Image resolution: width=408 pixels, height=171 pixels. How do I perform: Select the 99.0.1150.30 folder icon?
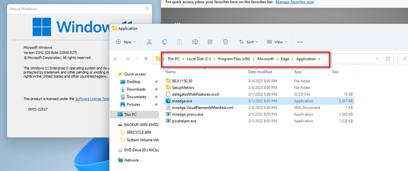tap(168, 81)
